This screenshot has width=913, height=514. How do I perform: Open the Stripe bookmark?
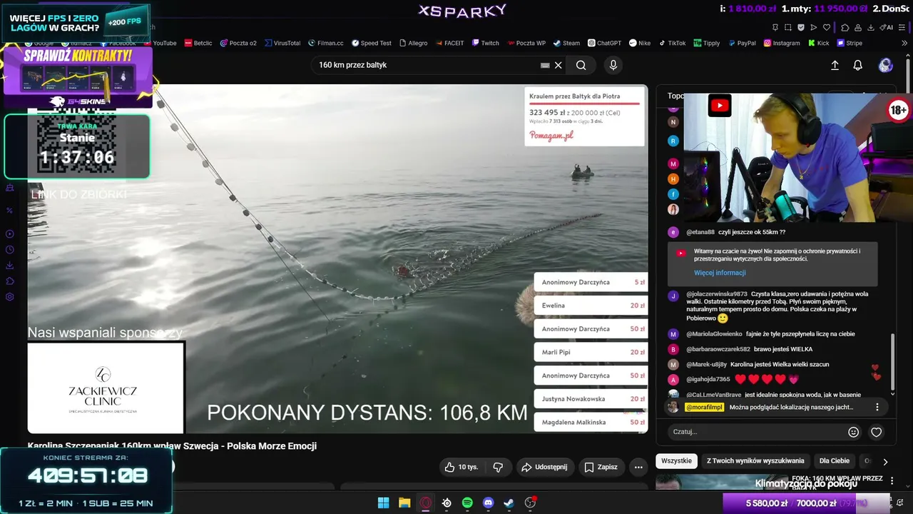pyautogui.click(x=850, y=43)
